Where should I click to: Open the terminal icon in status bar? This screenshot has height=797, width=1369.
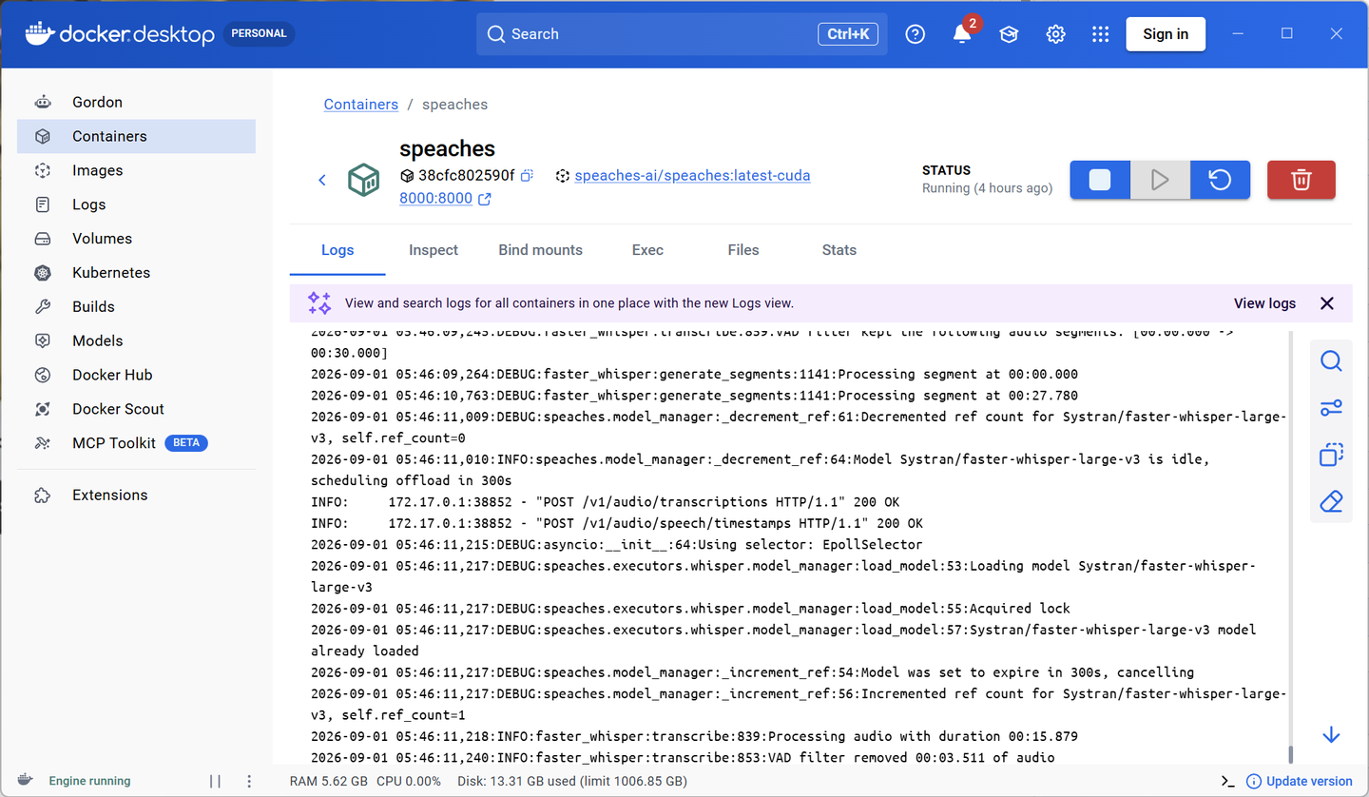[x=1228, y=781]
